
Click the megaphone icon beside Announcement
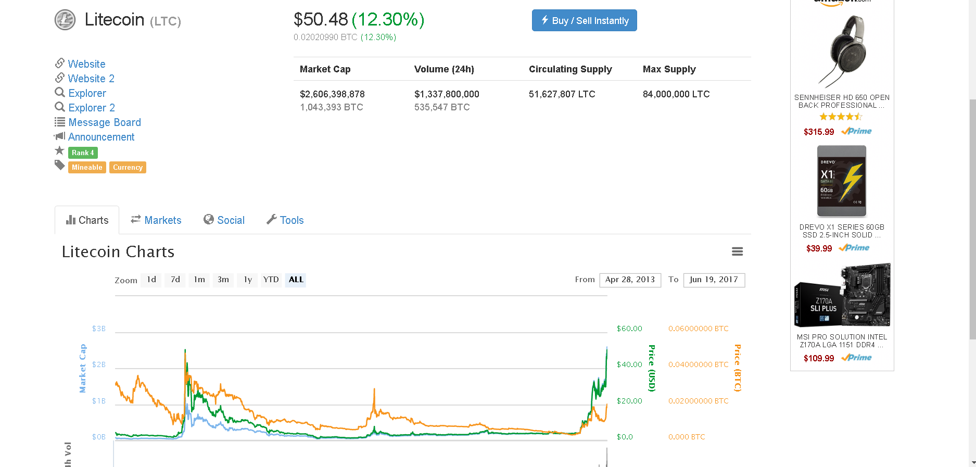tap(60, 136)
